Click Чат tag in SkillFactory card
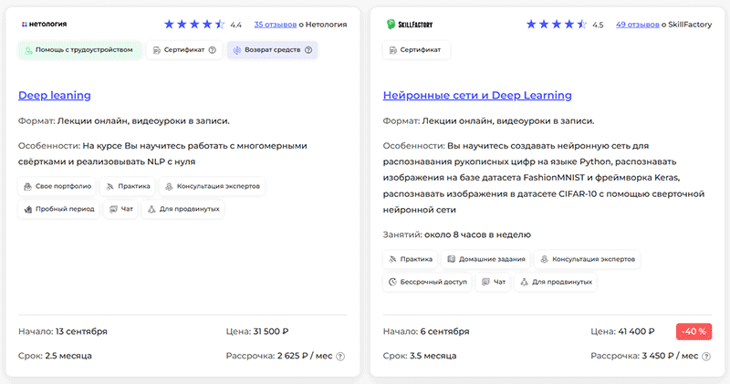This screenshot has height=384, width=730. pos(493,282)
